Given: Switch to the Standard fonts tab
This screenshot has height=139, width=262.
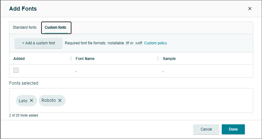Looking at the screenshot, I should point(25,27).
